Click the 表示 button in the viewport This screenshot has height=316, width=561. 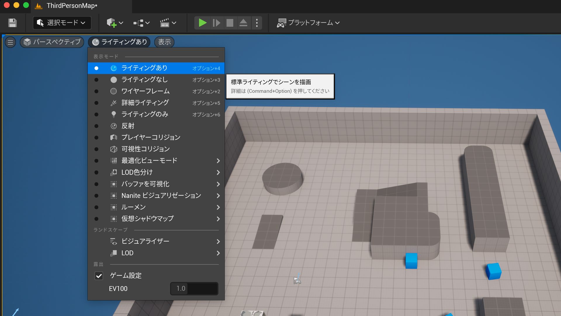pyautogui.click(x=164, y=42)
